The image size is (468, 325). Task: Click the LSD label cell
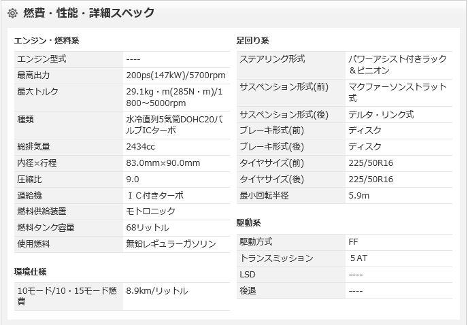pyautogui.click(x=291, y=275)
